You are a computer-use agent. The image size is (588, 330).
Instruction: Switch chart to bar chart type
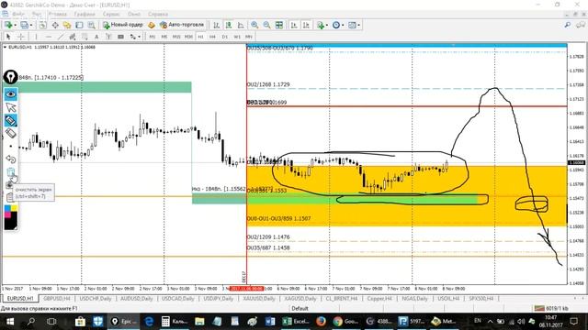217,25
